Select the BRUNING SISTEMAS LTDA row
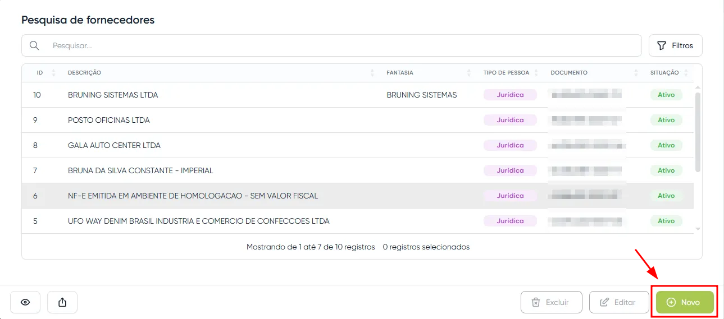Screen dimensions: 724x319 (x=113, y=95)
